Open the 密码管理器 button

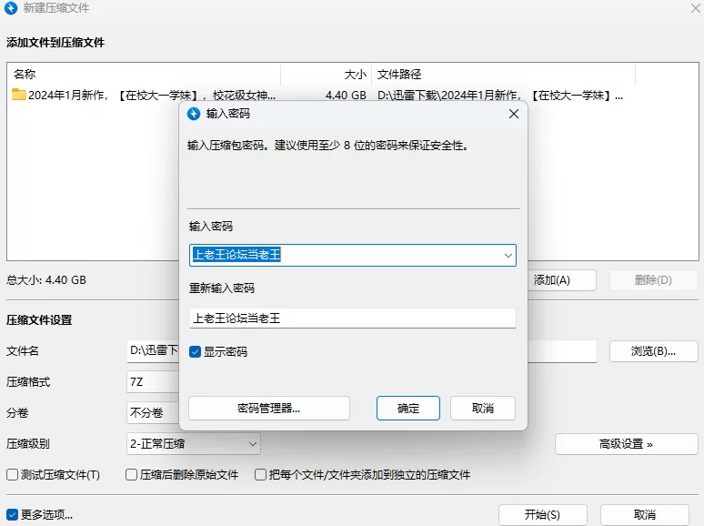coord(268,408)
